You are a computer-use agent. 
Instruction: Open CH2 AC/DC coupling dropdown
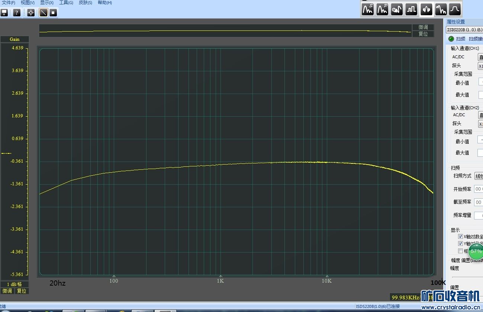pyautogui.click(x=480, y=115)
